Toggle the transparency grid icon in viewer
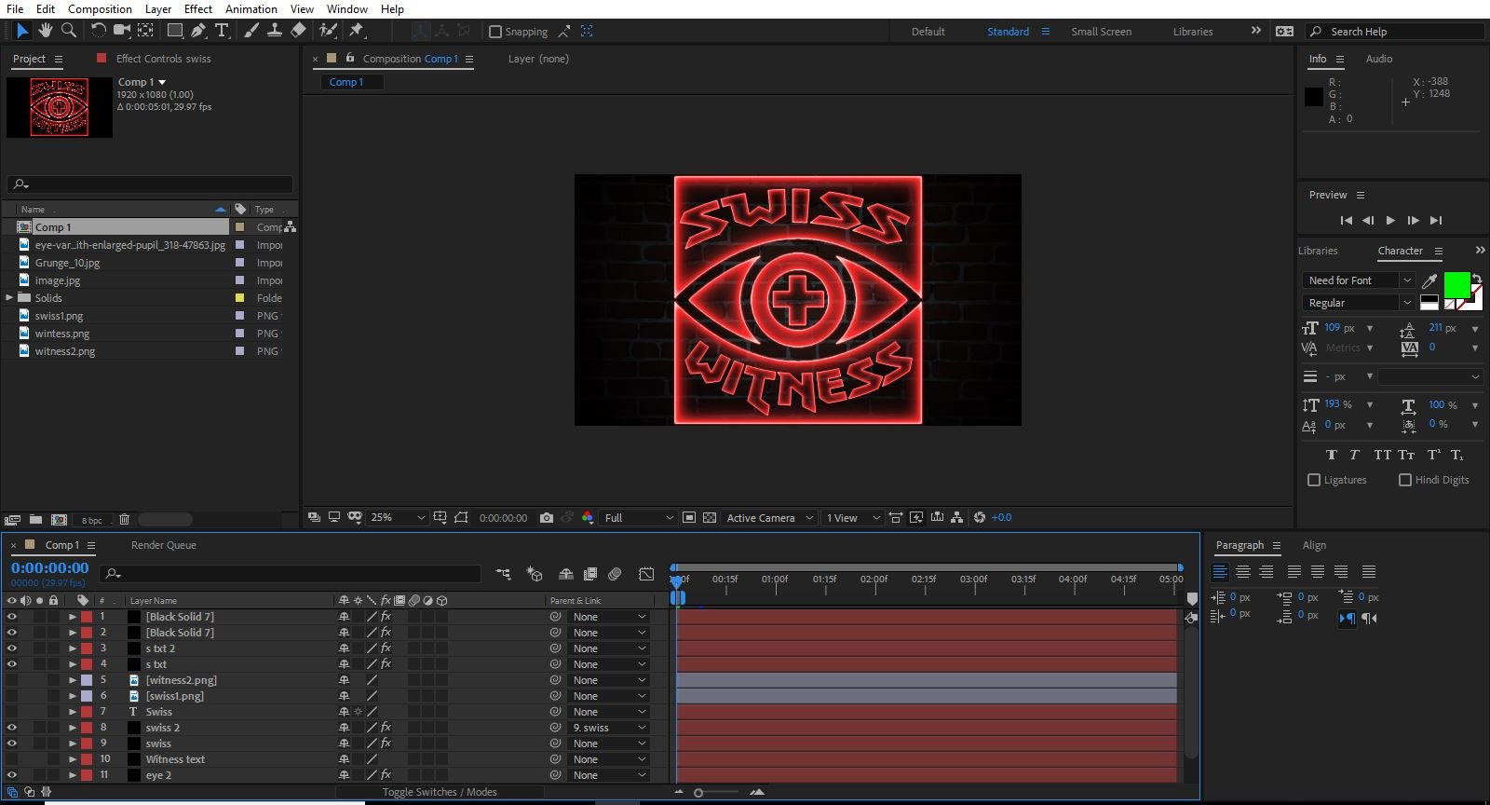Viewport: 1490px width, 805px height. (710, 517)
